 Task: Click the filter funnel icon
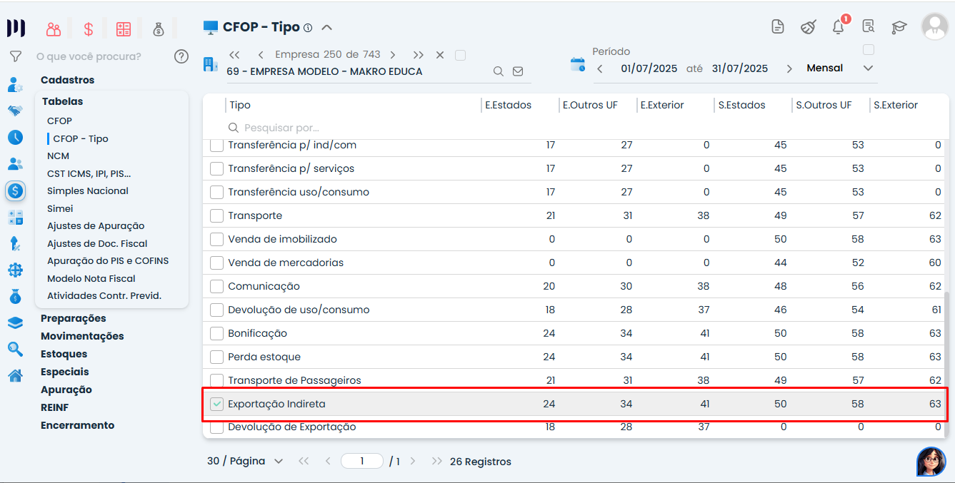point(15,56)
